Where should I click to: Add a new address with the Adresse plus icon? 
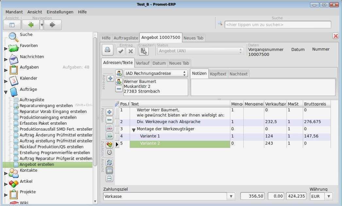pyautogui.click(x=110, y=78)
